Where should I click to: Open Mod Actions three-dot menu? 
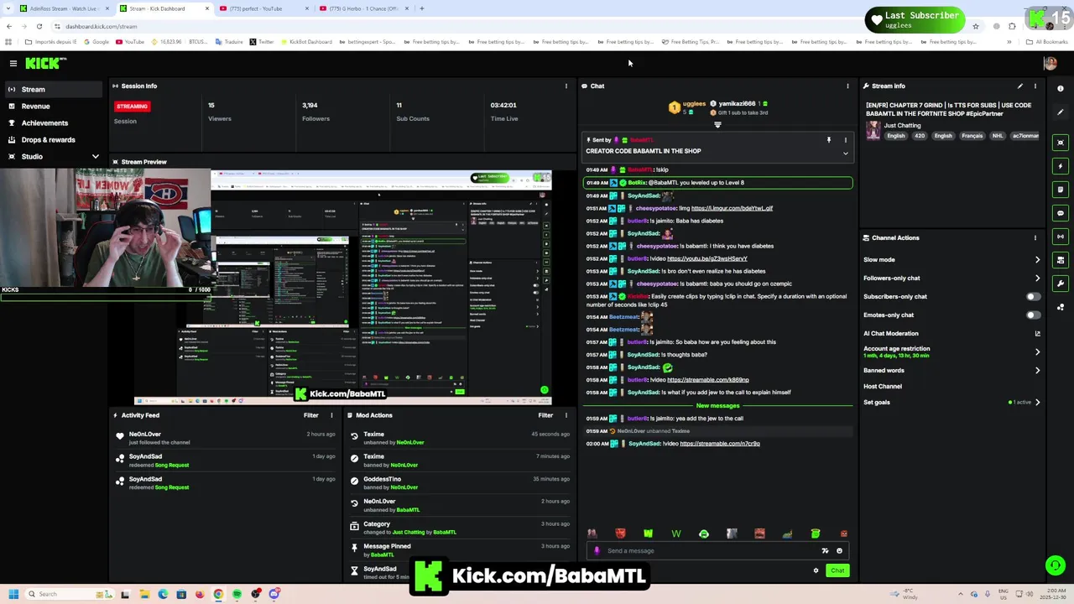[x=566, y=415]
